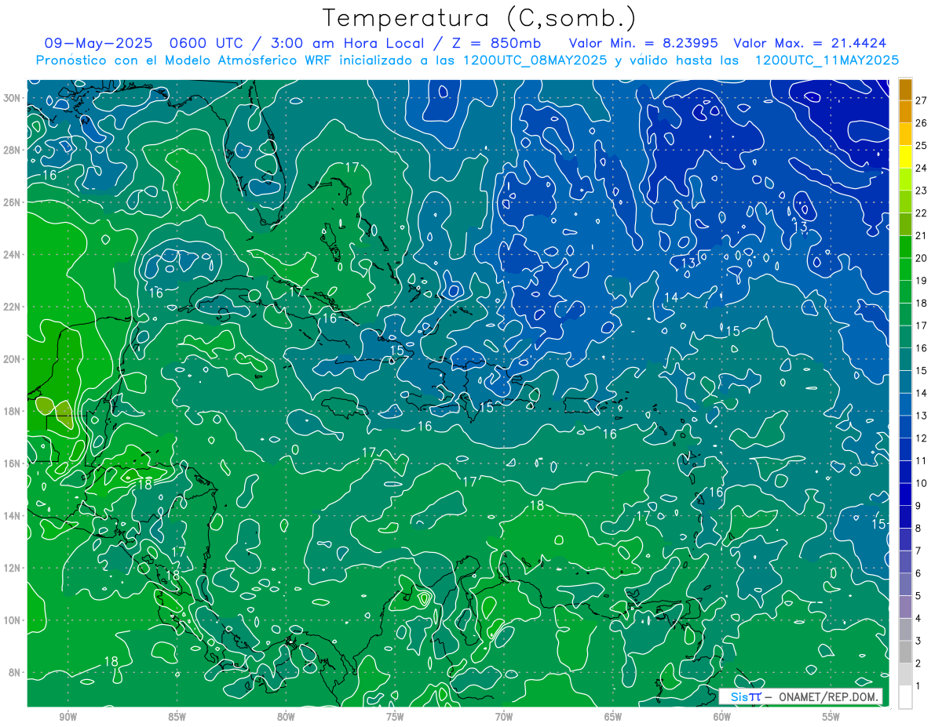Click color scale label 25

click(x=922, y=146)
